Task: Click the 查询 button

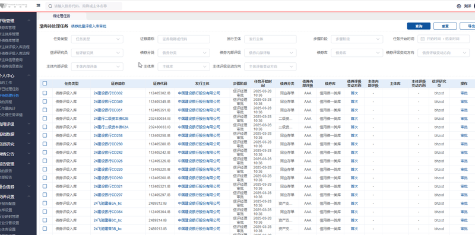Action: [x=419, y=26]
